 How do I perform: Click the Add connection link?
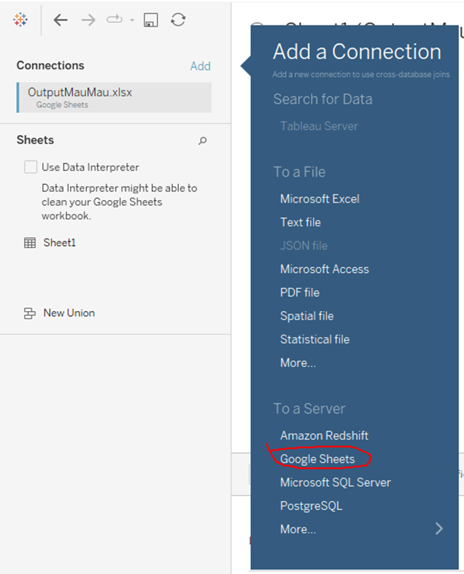tap(200, 66)
